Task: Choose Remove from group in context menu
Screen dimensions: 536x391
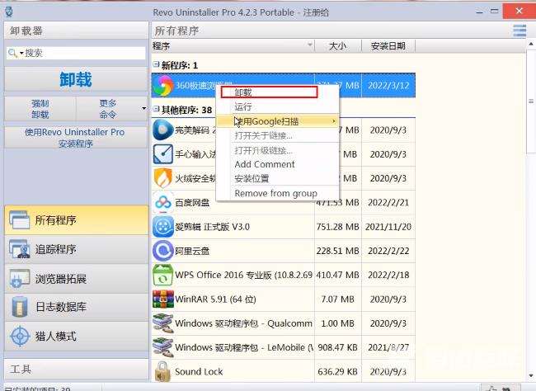Action: coord(278,193)
